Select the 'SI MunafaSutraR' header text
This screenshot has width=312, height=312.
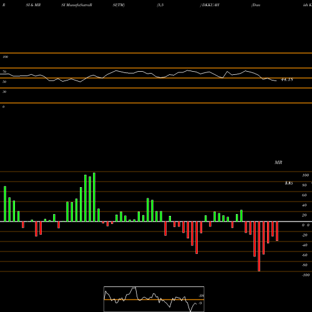tap(77, 5)
